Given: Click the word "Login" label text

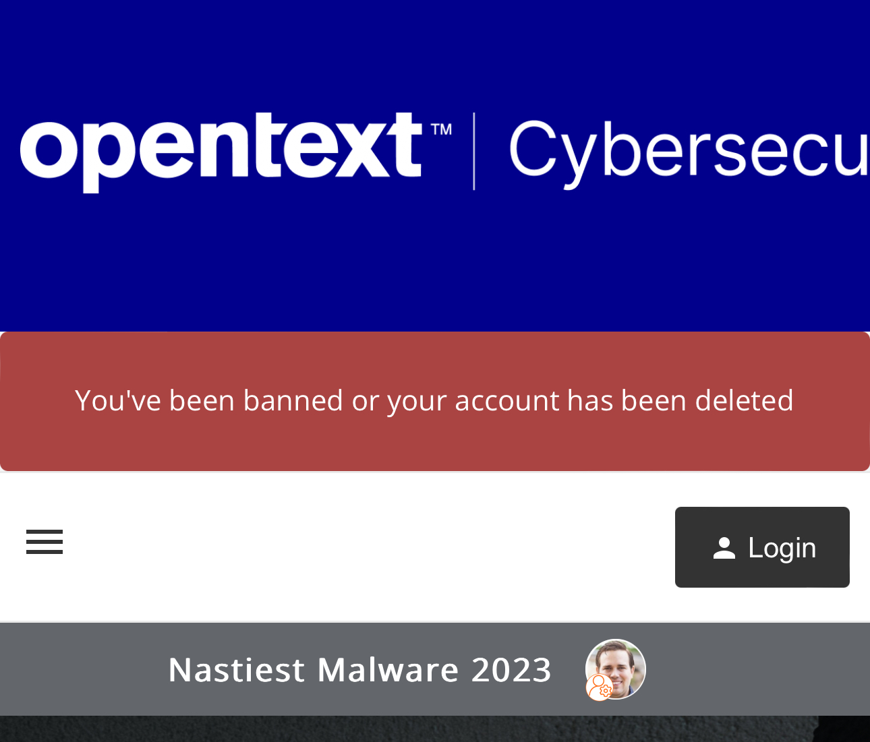Looking at the screenshot, I should 782,548.
